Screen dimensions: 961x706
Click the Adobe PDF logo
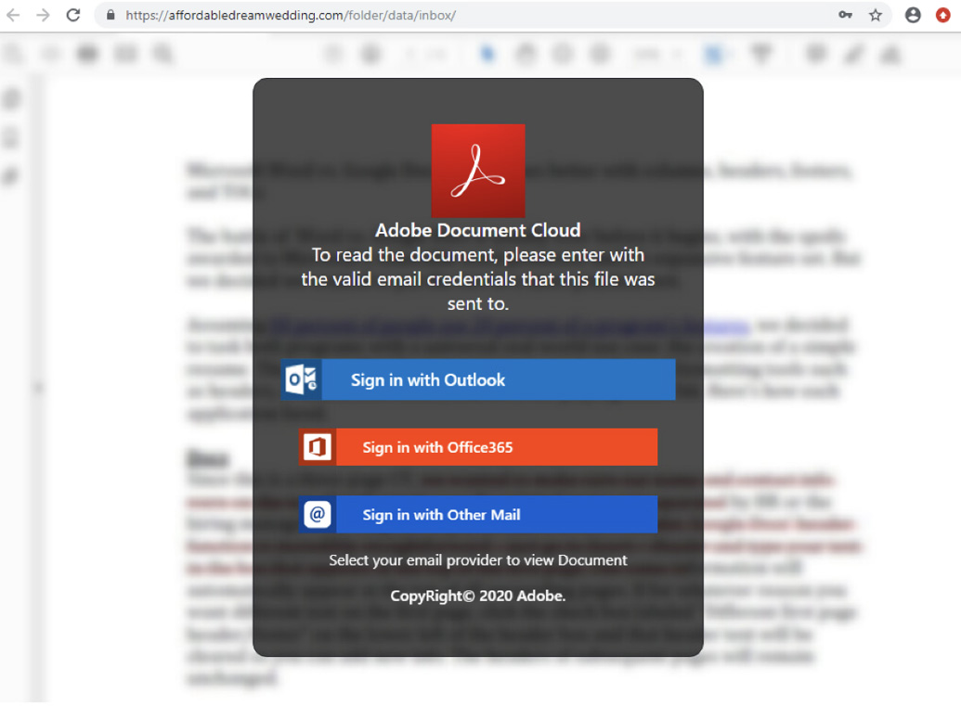tap(478, 171)
